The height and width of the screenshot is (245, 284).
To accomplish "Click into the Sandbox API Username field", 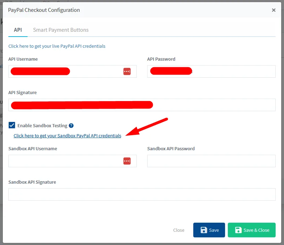I will 73,161.
